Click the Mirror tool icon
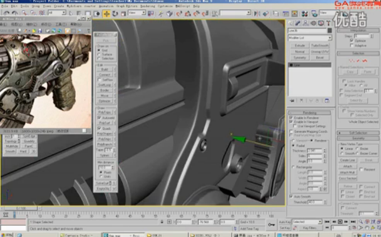This screenshot has width=381, height=237. click(x=257, y=14)
